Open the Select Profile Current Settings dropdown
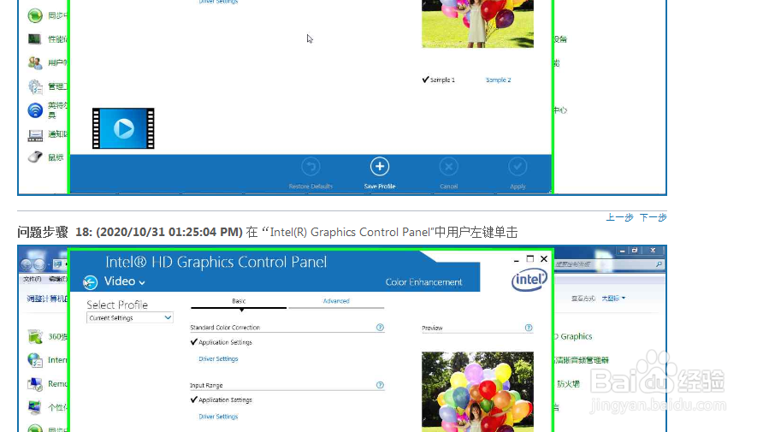Image resolution: width=769 pixels, height=432 pixels. point(129,317)
